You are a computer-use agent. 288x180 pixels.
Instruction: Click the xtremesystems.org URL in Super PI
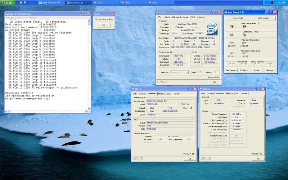28,98
